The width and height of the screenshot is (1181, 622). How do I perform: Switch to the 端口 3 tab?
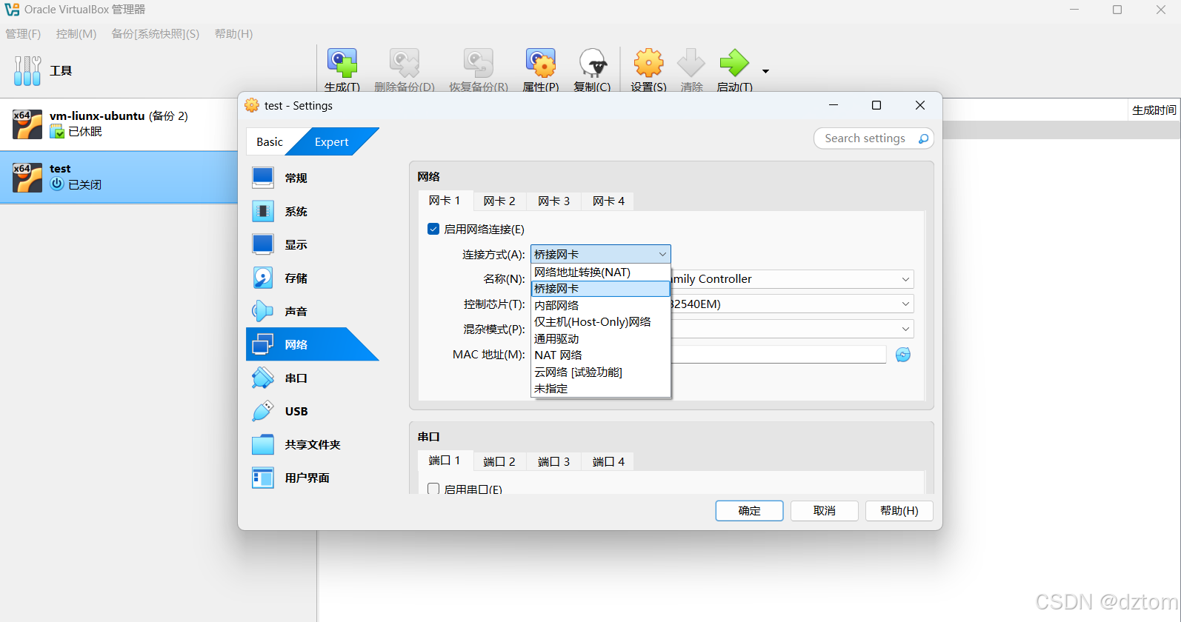pos(554,461)
